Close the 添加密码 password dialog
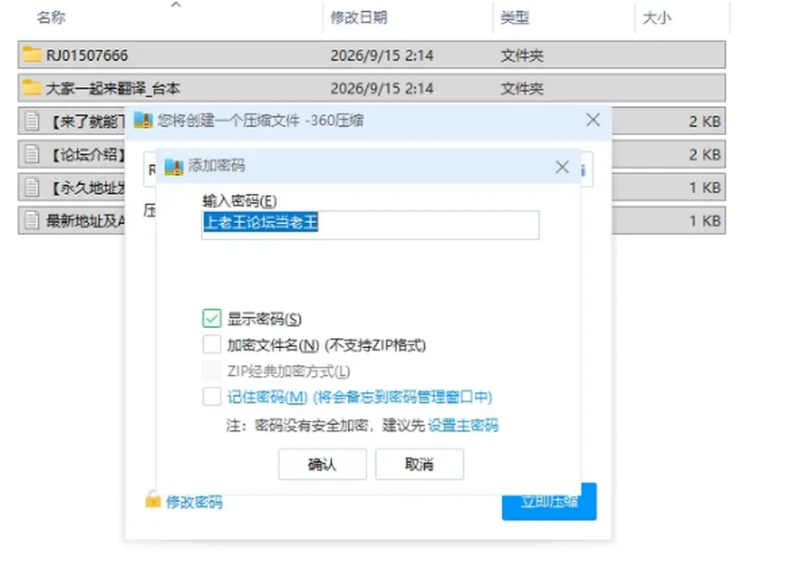 click(563, 166)
